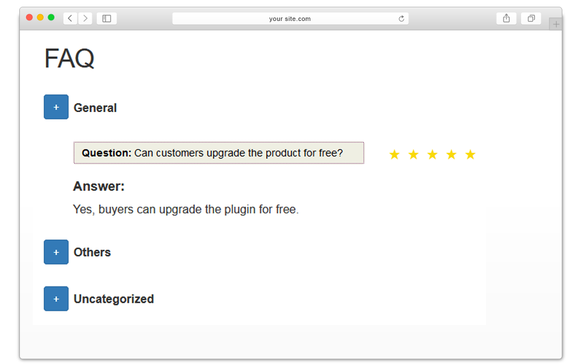Viewport: 580px width, 364px height.
Task: Expand the Others category plus button
Action: (56, 252)
